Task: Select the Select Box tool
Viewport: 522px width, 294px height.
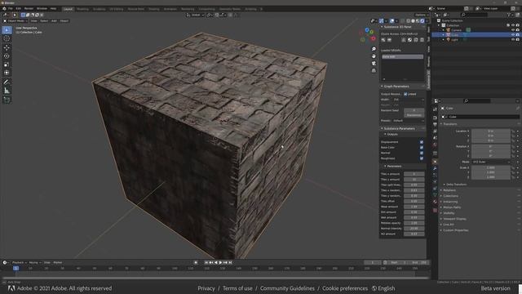Action: [7, 30]
